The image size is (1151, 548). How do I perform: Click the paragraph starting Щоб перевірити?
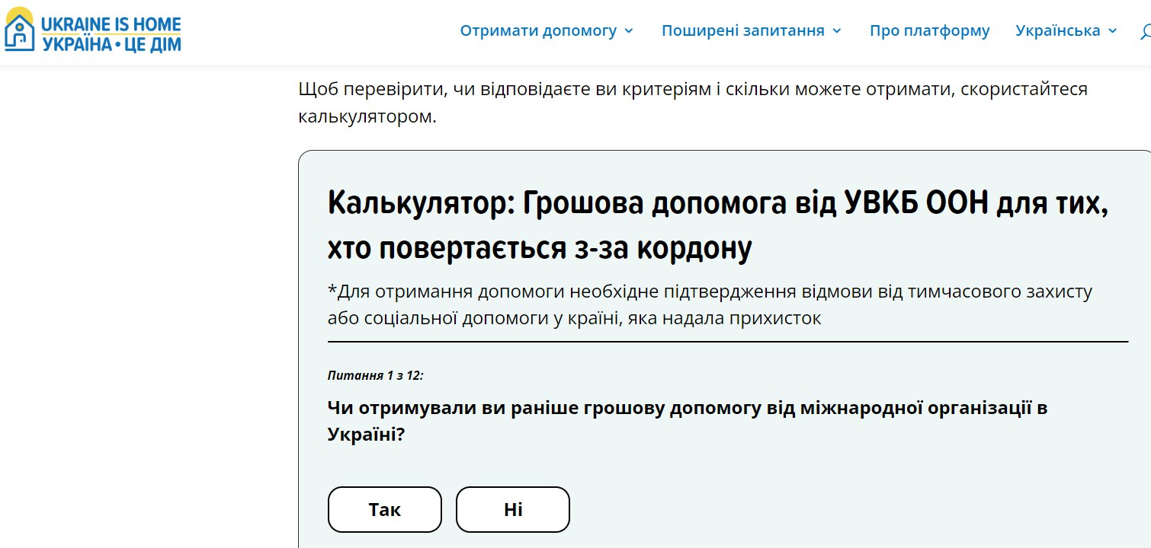[694, 104]
